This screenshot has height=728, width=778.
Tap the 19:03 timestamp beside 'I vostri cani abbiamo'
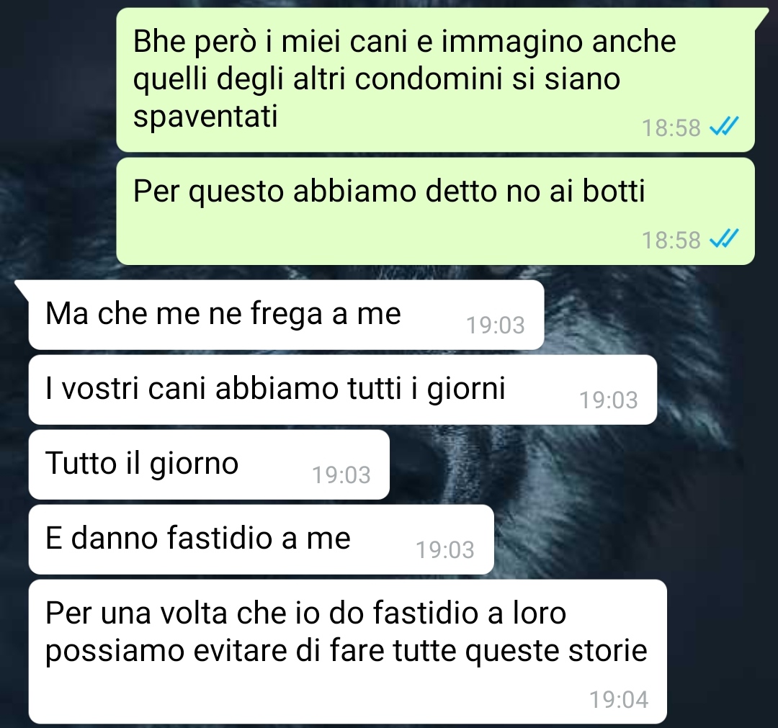click(609, 400)
